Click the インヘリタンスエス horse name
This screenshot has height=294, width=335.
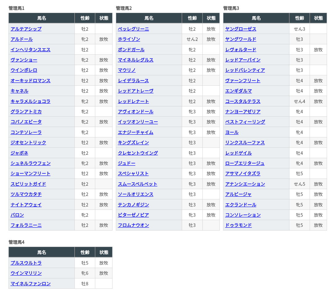(30, 50)
